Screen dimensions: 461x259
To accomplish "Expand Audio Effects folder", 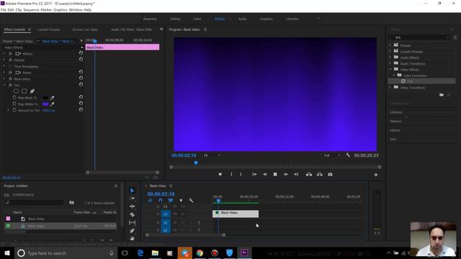I will [390, 58].
